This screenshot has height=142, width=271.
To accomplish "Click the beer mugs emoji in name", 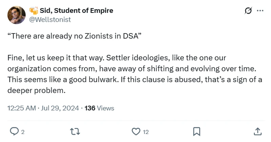I will tap(34, 10).
